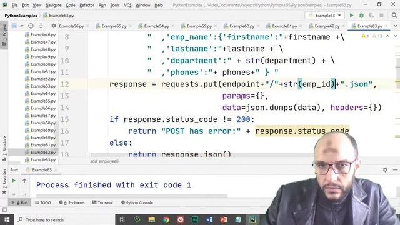This screenshot has width=400, height=225.
Task: Click the Project view selector dropdown
Action: point(17,26)
